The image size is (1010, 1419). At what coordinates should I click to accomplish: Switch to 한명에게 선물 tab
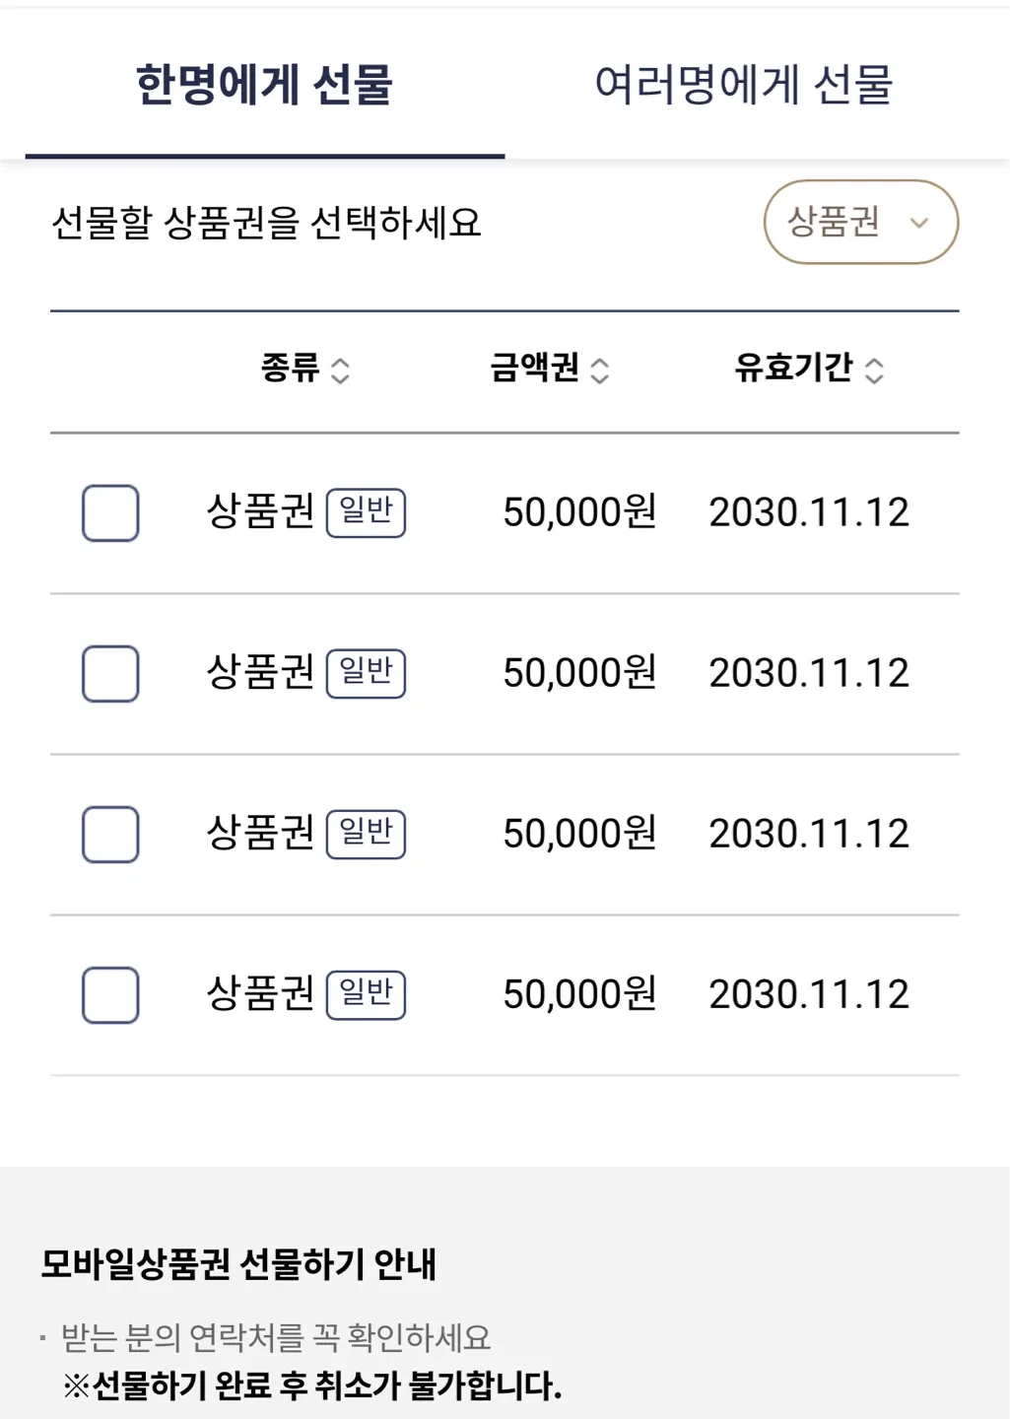coord(264,85)
